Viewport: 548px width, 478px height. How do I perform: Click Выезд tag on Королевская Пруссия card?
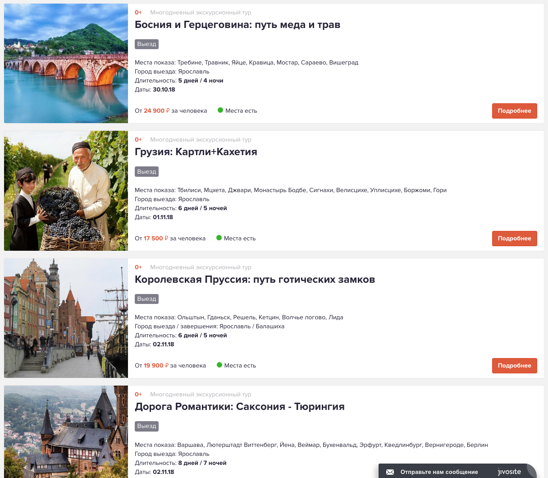(146, 299)
